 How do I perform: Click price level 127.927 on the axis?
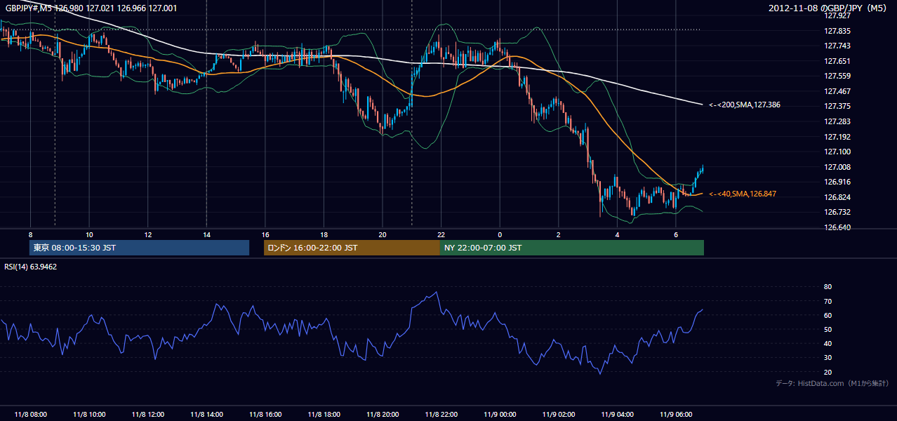click(837, 15)
